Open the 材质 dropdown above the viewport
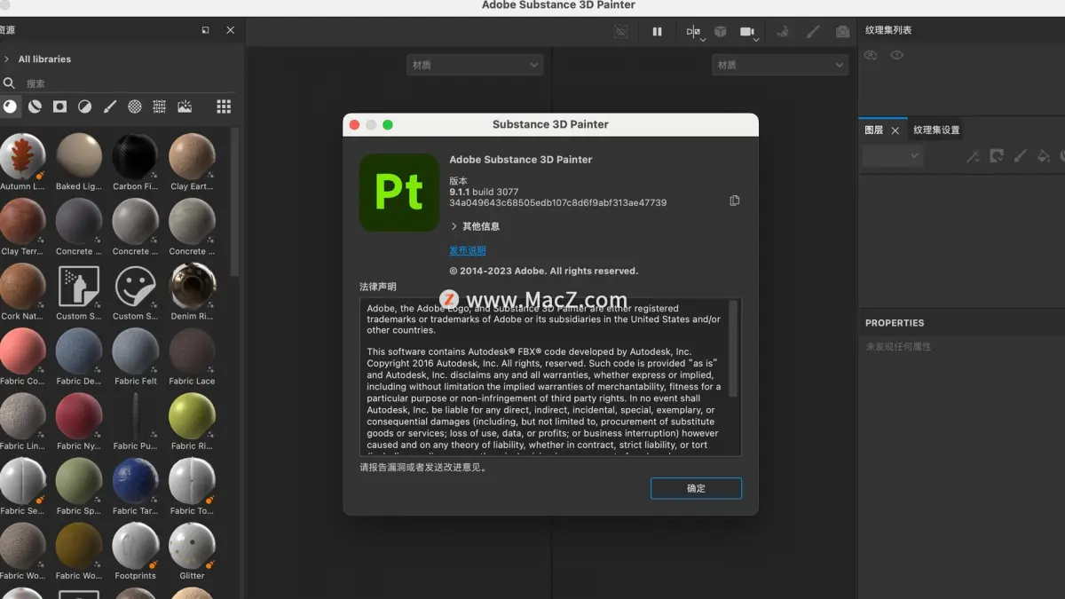The height and width of the screenshot is (599, 1065). pos(475,65)
